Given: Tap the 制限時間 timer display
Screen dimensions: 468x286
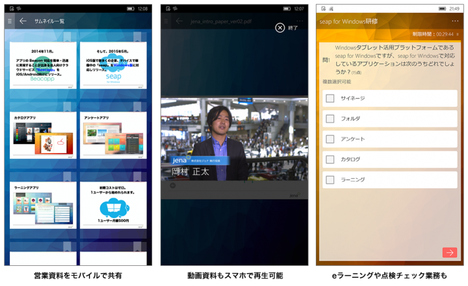Looking at the screenshot, I should 433,34.
